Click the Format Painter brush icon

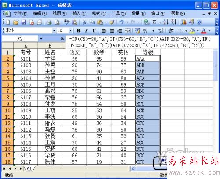click(x=112, y=22)
